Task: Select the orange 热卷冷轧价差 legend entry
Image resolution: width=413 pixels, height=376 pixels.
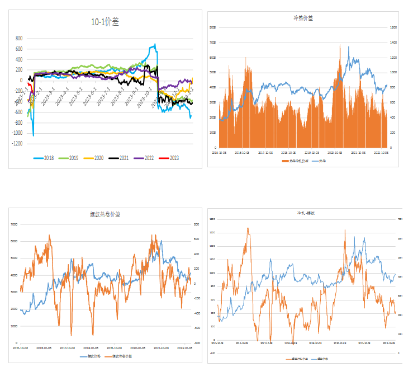Action: [x=295, y=161]
